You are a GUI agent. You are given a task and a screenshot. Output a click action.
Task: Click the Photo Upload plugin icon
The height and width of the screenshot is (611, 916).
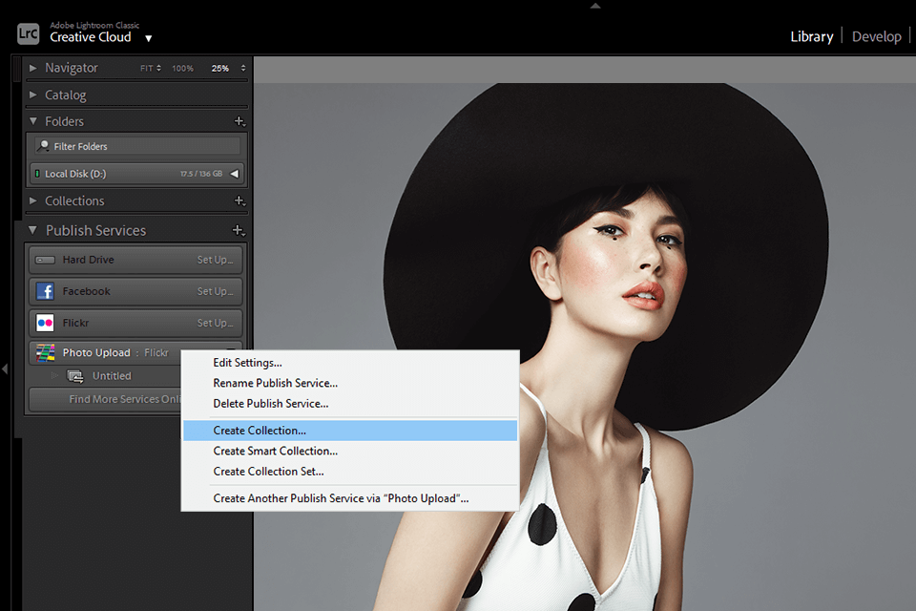tap(45, 352)
